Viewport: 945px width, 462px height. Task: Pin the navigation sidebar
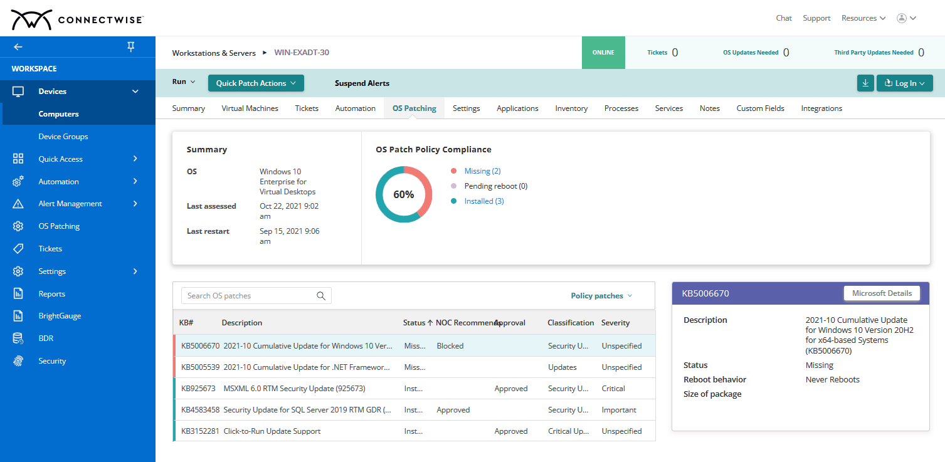point(130,46)
